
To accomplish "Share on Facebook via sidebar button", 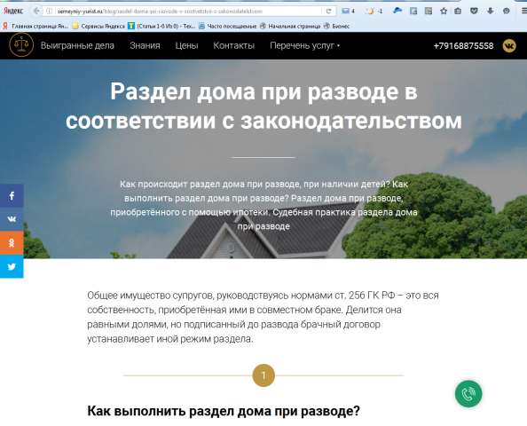I will click(x=12, y=195).
